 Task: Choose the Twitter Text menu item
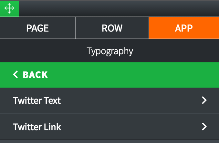pos(109,100)
